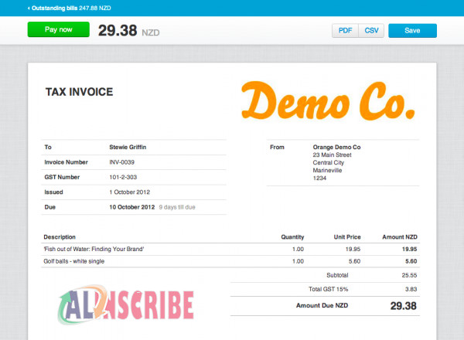Click the Amount NZD column header
This screenshot has height=340, width=464.
(400, 236)
